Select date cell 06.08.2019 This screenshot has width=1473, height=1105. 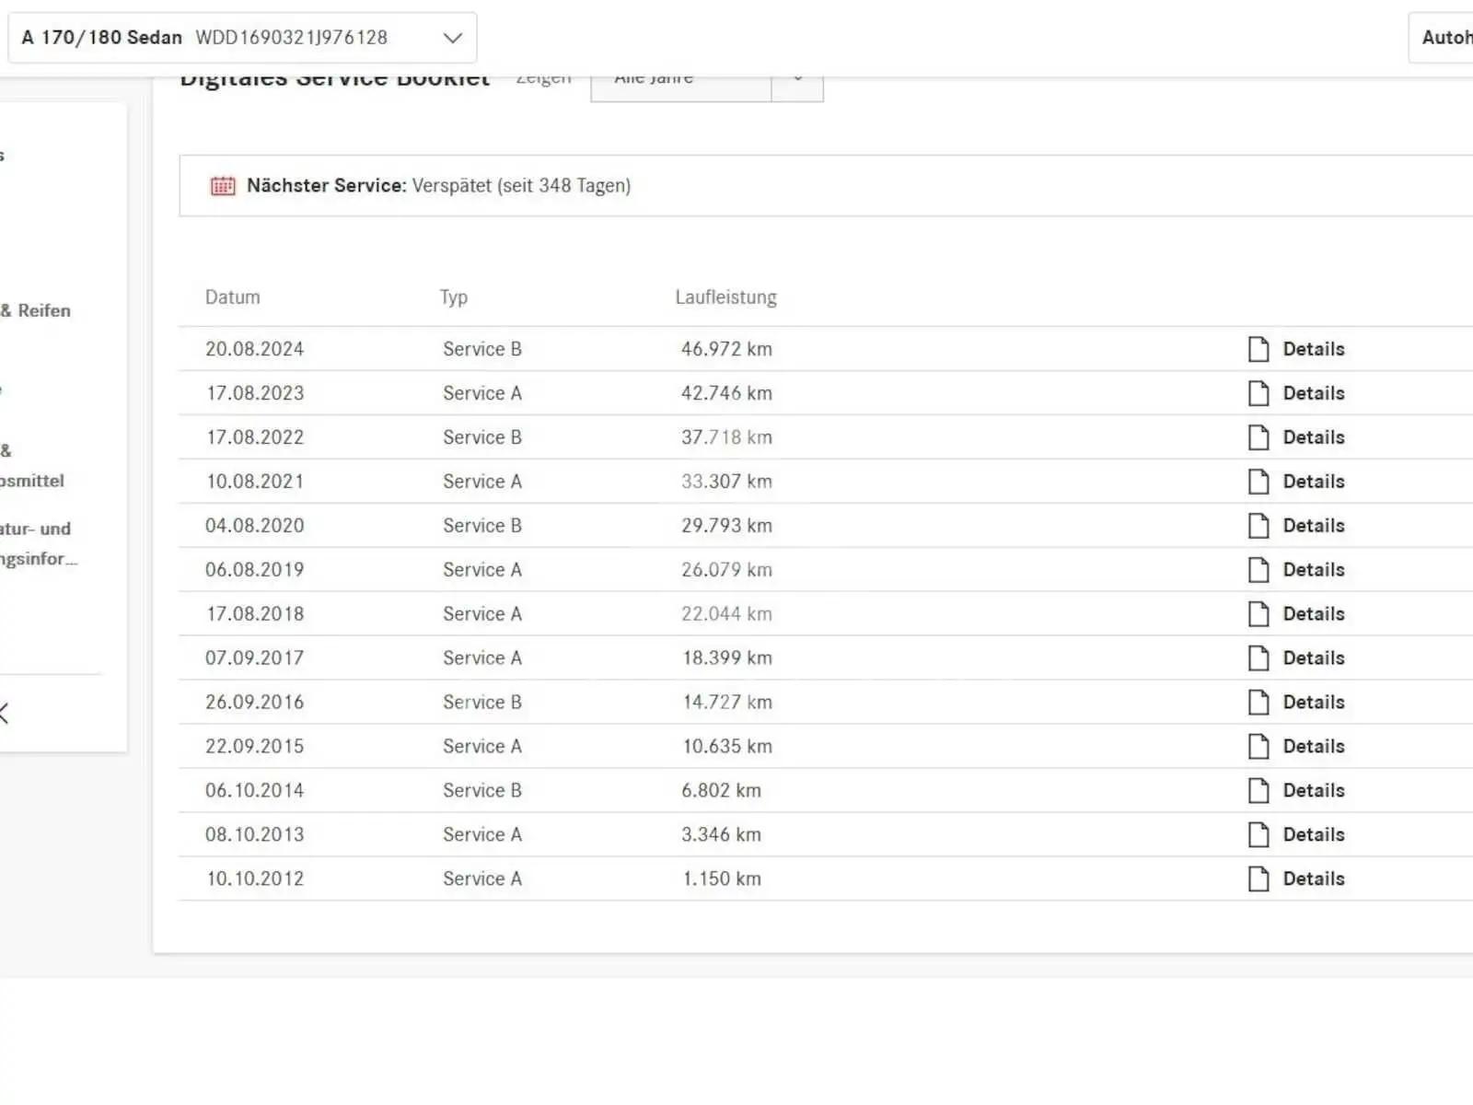pos(255,570)
